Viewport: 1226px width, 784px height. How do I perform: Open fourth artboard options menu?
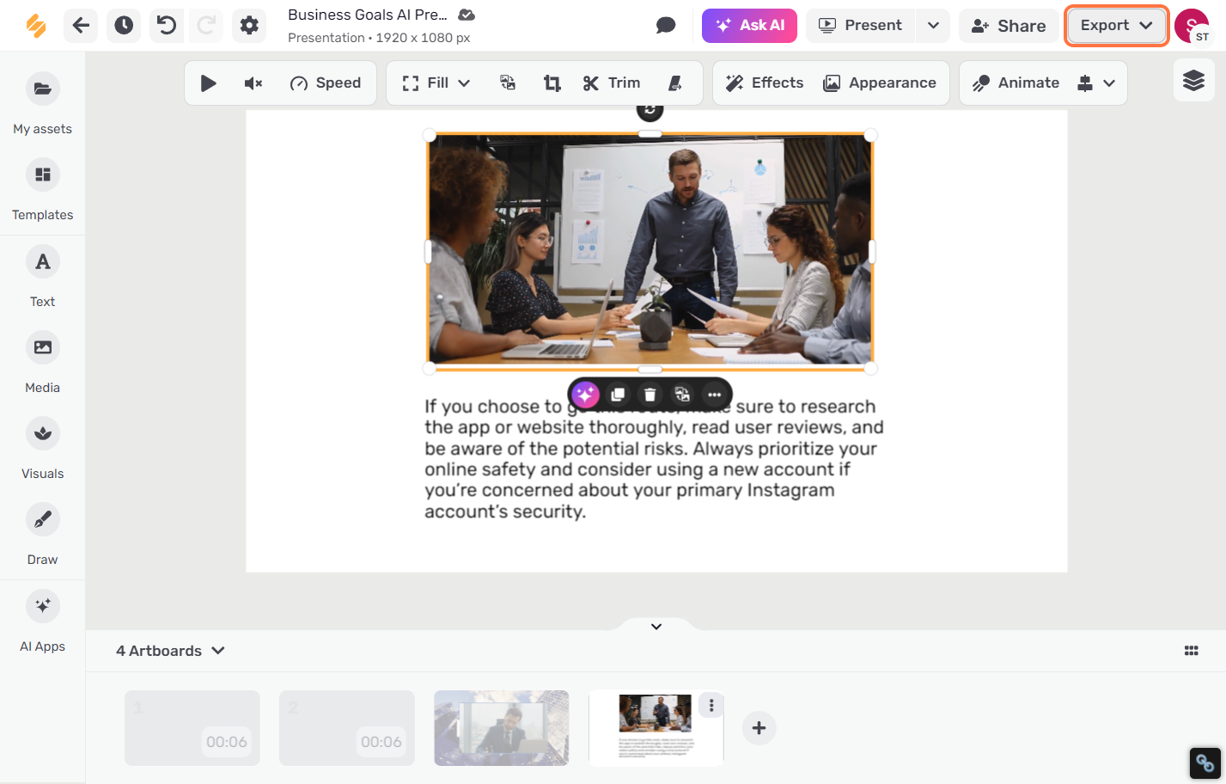(711, 705)
